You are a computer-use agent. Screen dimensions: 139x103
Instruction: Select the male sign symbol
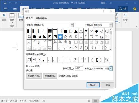tap(81, 37)
